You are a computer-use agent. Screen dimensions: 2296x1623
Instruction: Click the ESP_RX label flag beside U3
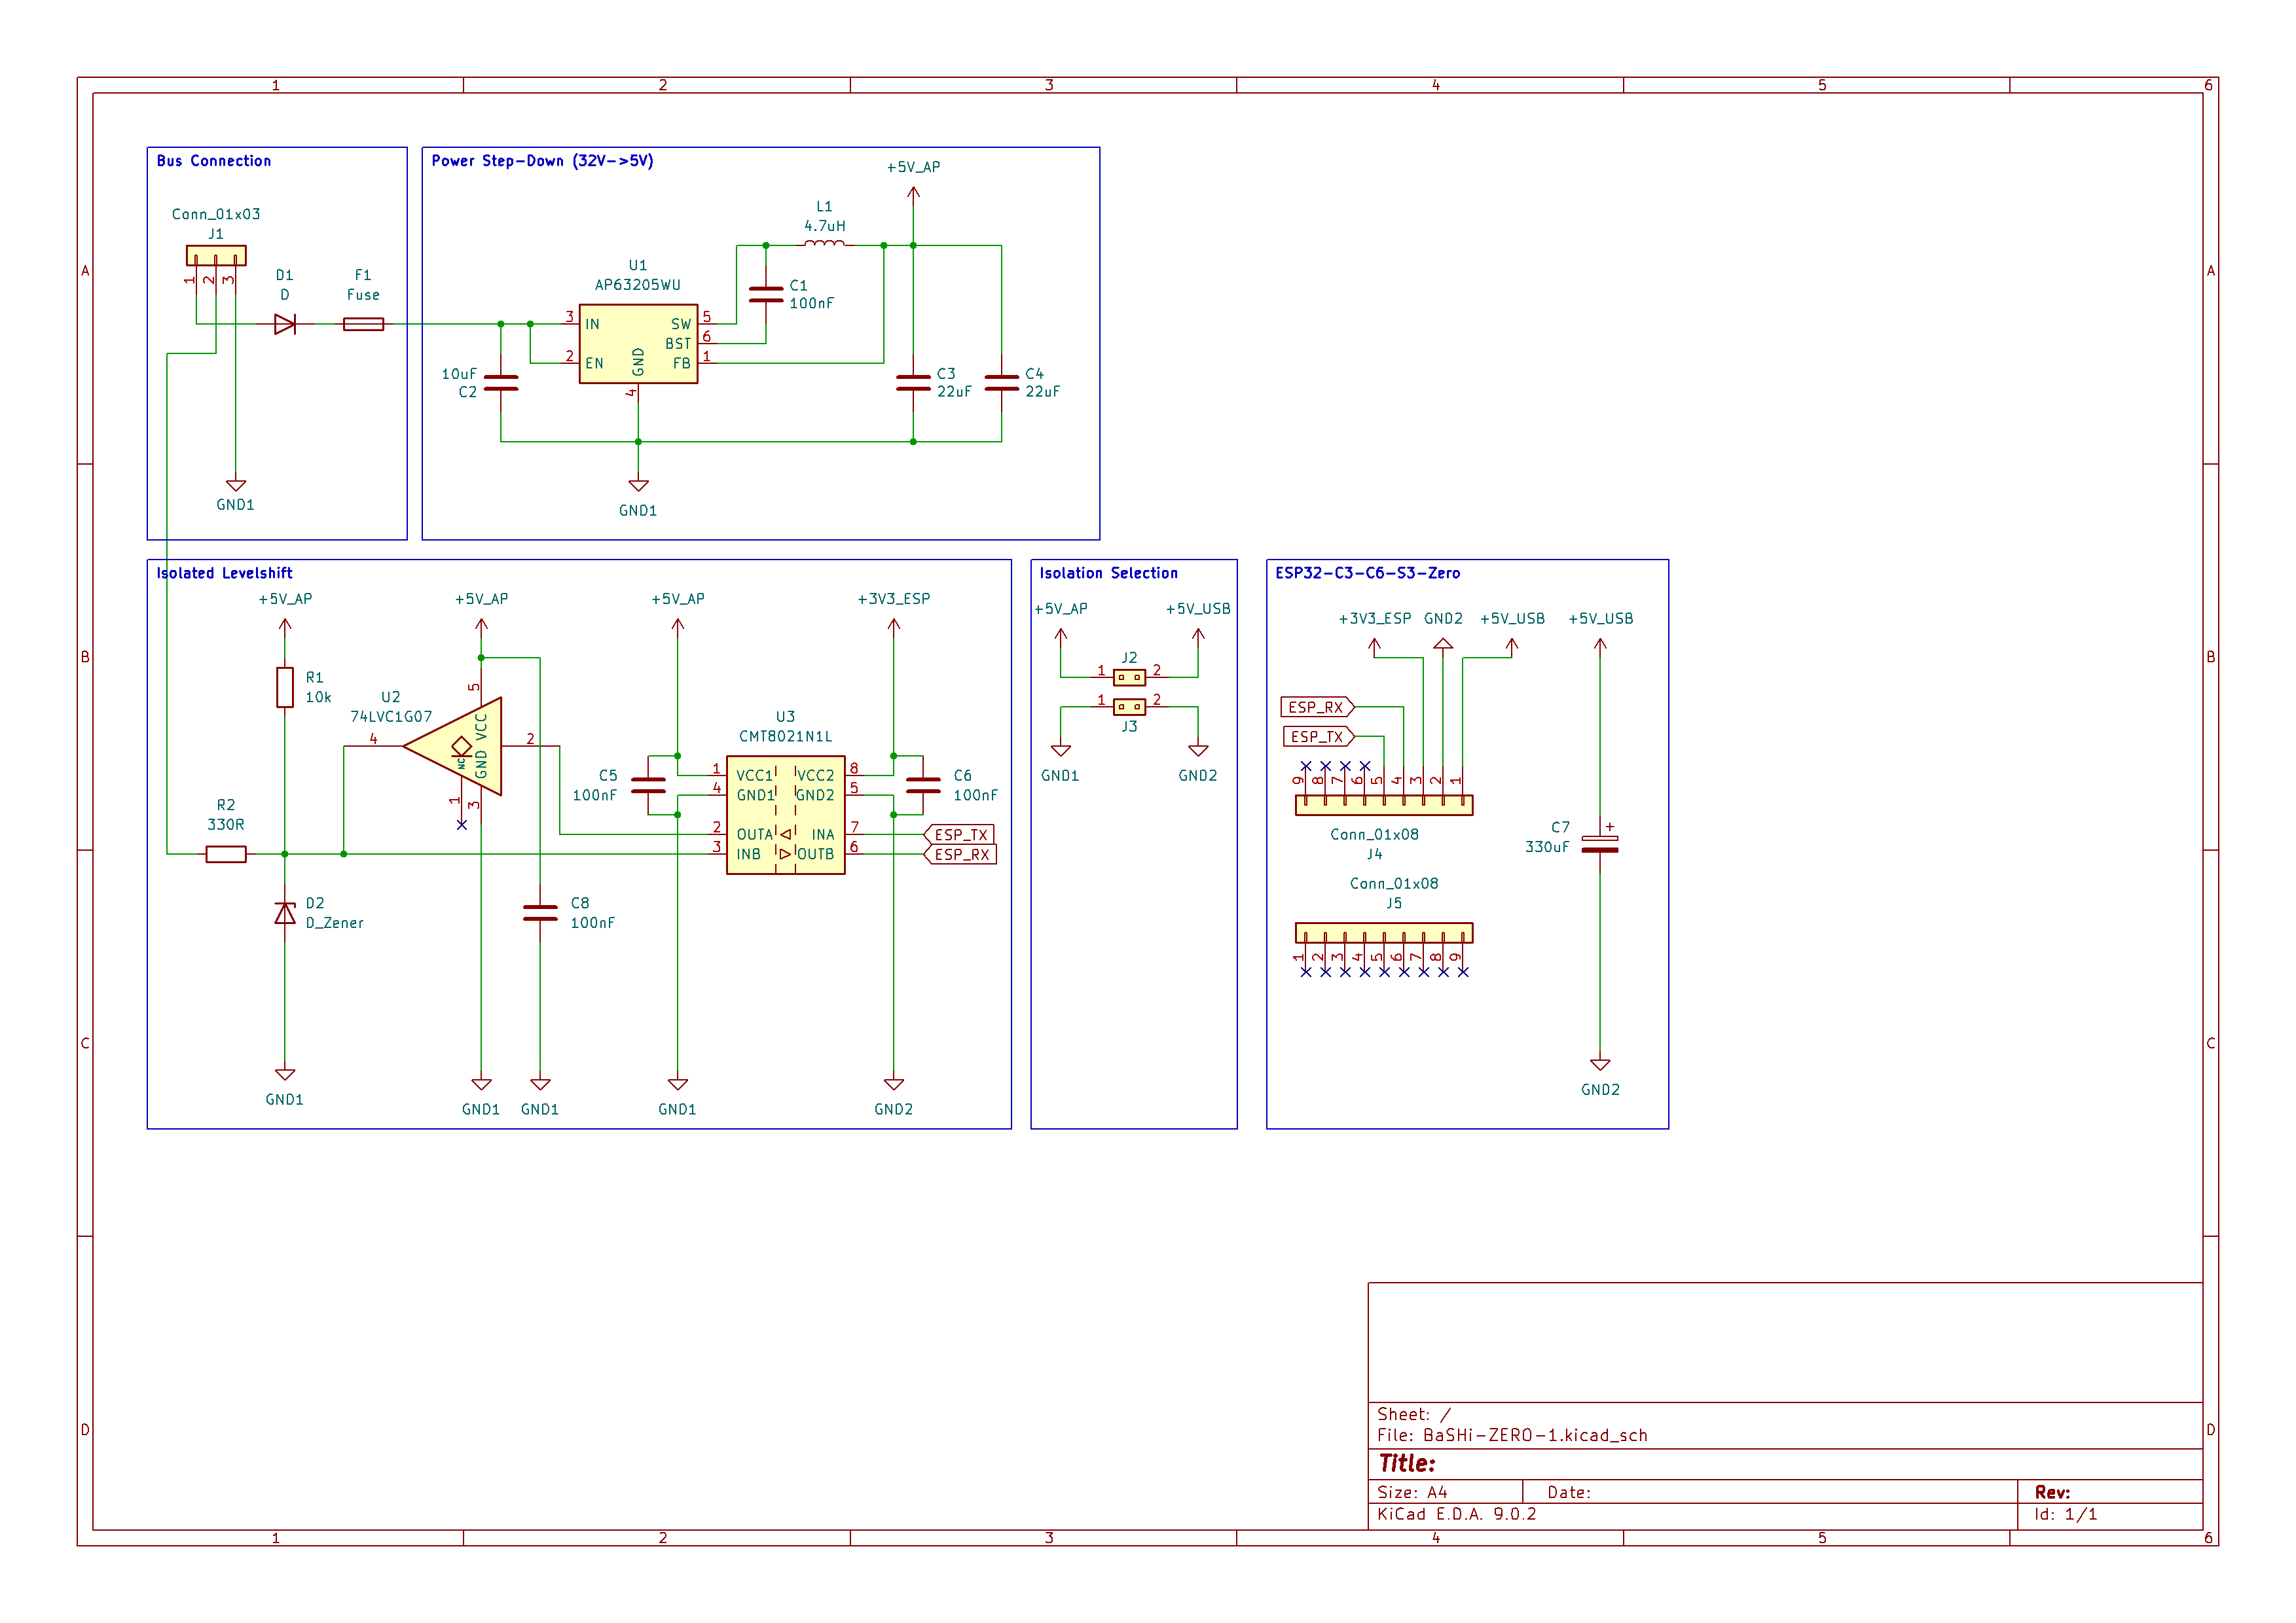[x=960, y=855]
